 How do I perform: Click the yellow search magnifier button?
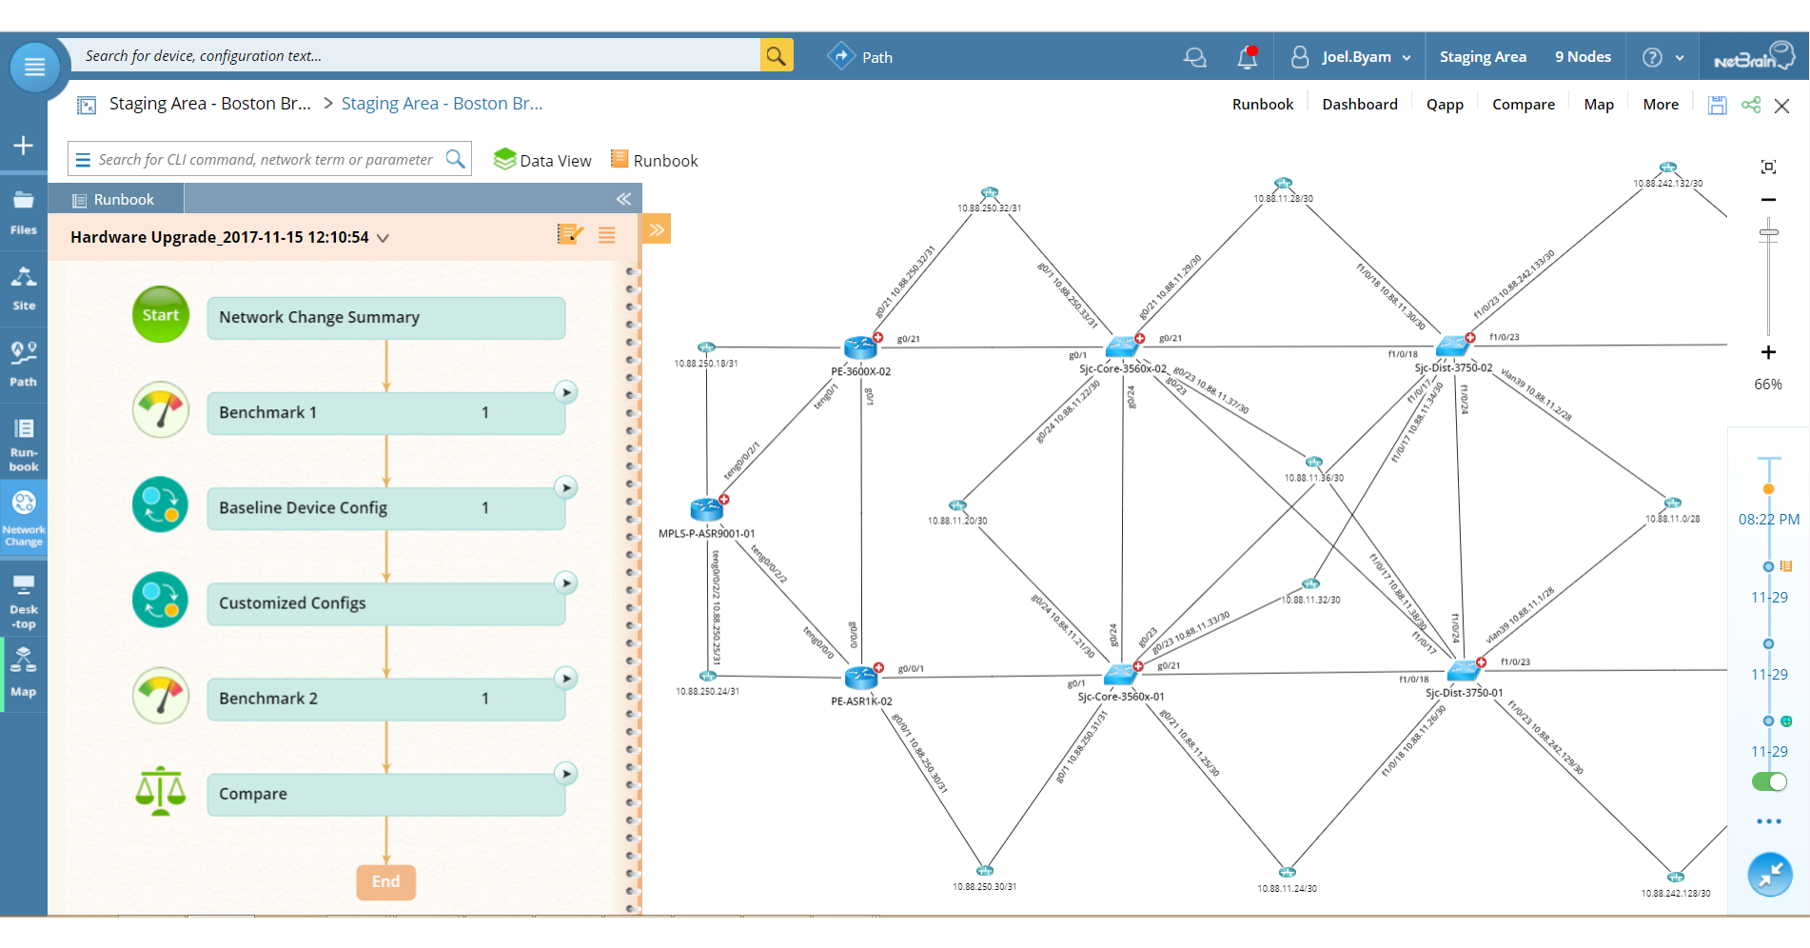(777, 56)
